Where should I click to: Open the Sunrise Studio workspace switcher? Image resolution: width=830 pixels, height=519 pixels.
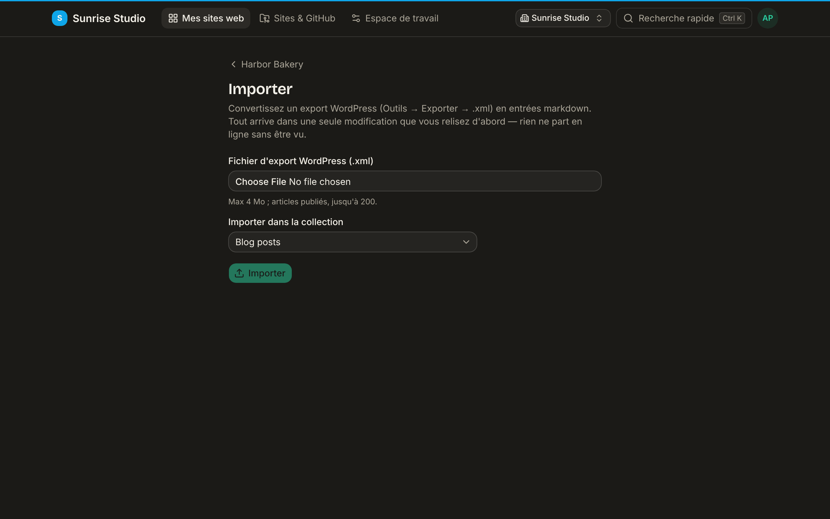point(563,18)
